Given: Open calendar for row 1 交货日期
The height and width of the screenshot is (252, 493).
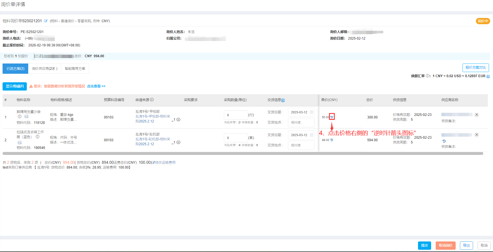Looking at the screenshot, I should click(x=312, y=112).
